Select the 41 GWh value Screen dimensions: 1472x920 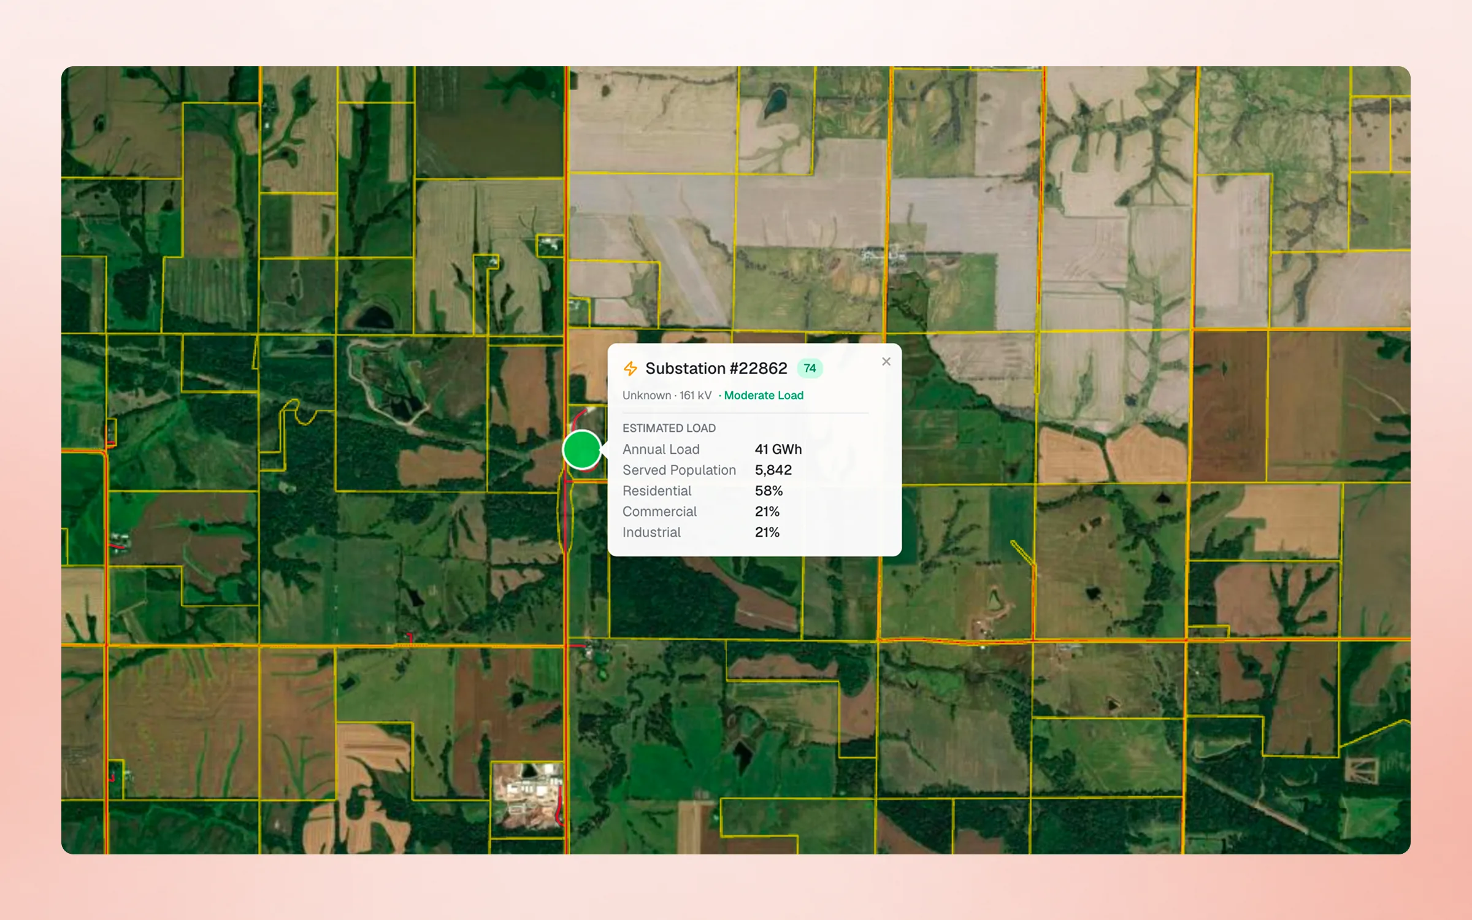[778, 450]
